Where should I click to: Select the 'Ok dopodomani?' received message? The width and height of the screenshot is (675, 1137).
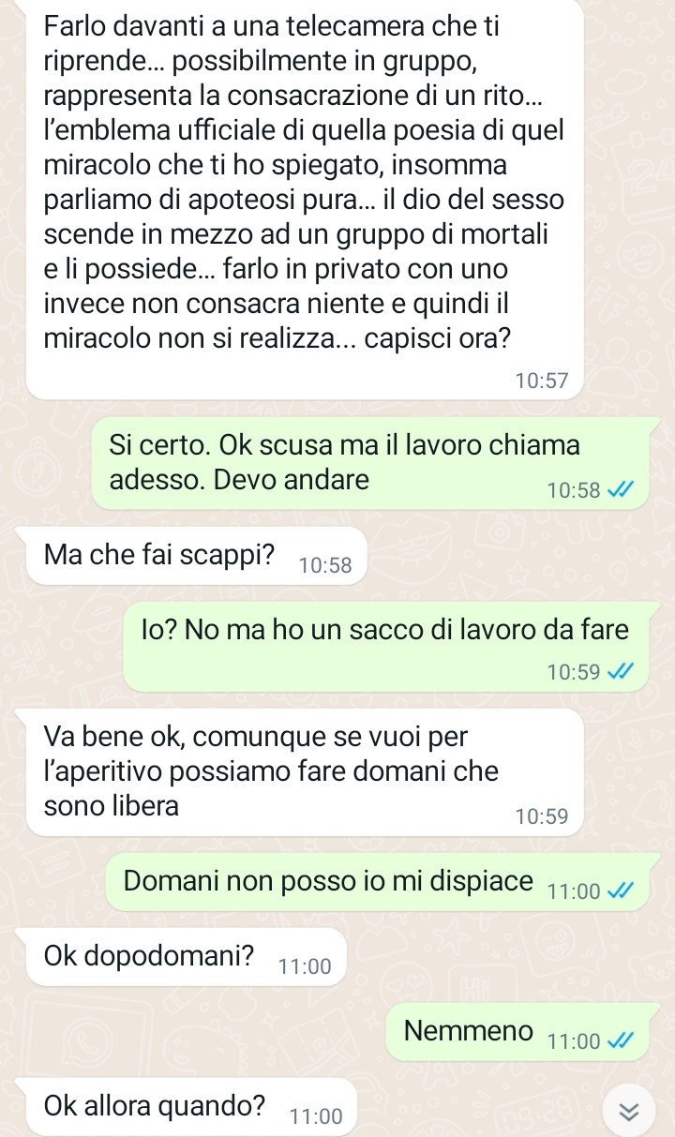point(187,958)
